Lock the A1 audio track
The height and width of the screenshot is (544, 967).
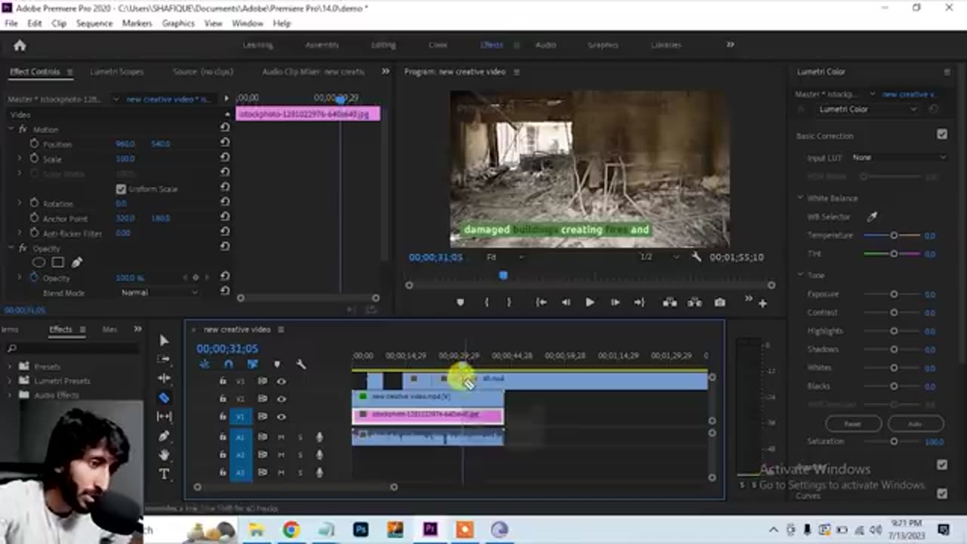click(223, 437)
